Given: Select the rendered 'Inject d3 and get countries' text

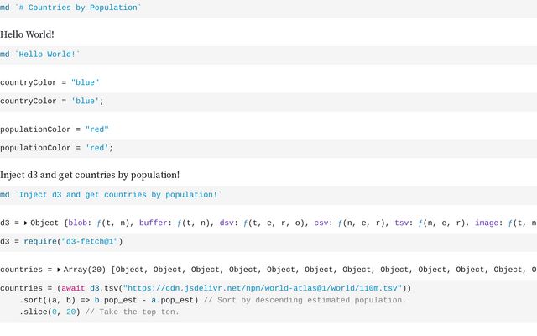Looking at the screenshot, I should tap(90, 175).
